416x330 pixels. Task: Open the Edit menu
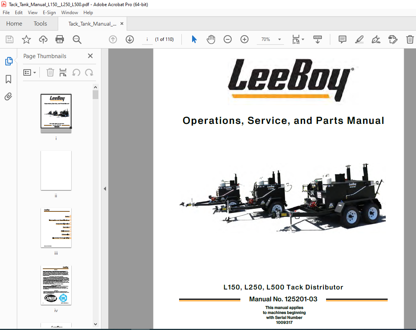click(x=19, y=13)
